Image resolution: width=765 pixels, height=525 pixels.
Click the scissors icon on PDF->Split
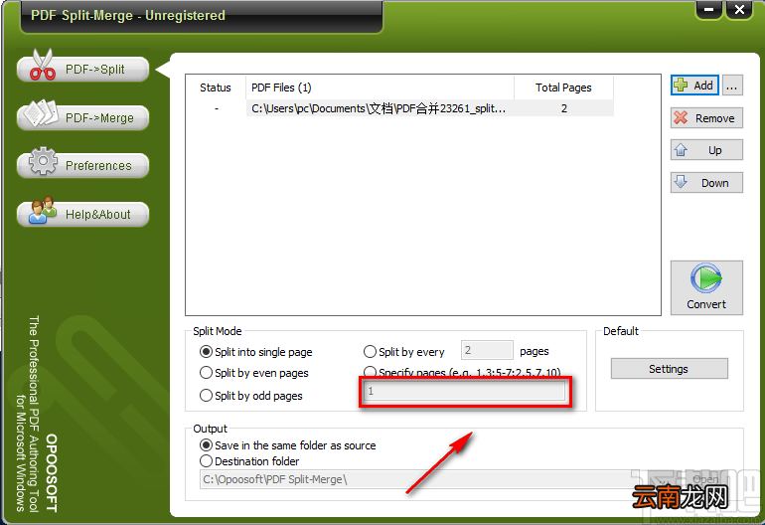tap(42, 65)
